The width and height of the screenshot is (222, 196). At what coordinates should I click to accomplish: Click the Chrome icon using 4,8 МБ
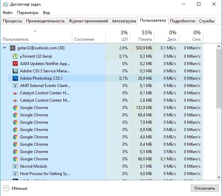click(15, 137)
